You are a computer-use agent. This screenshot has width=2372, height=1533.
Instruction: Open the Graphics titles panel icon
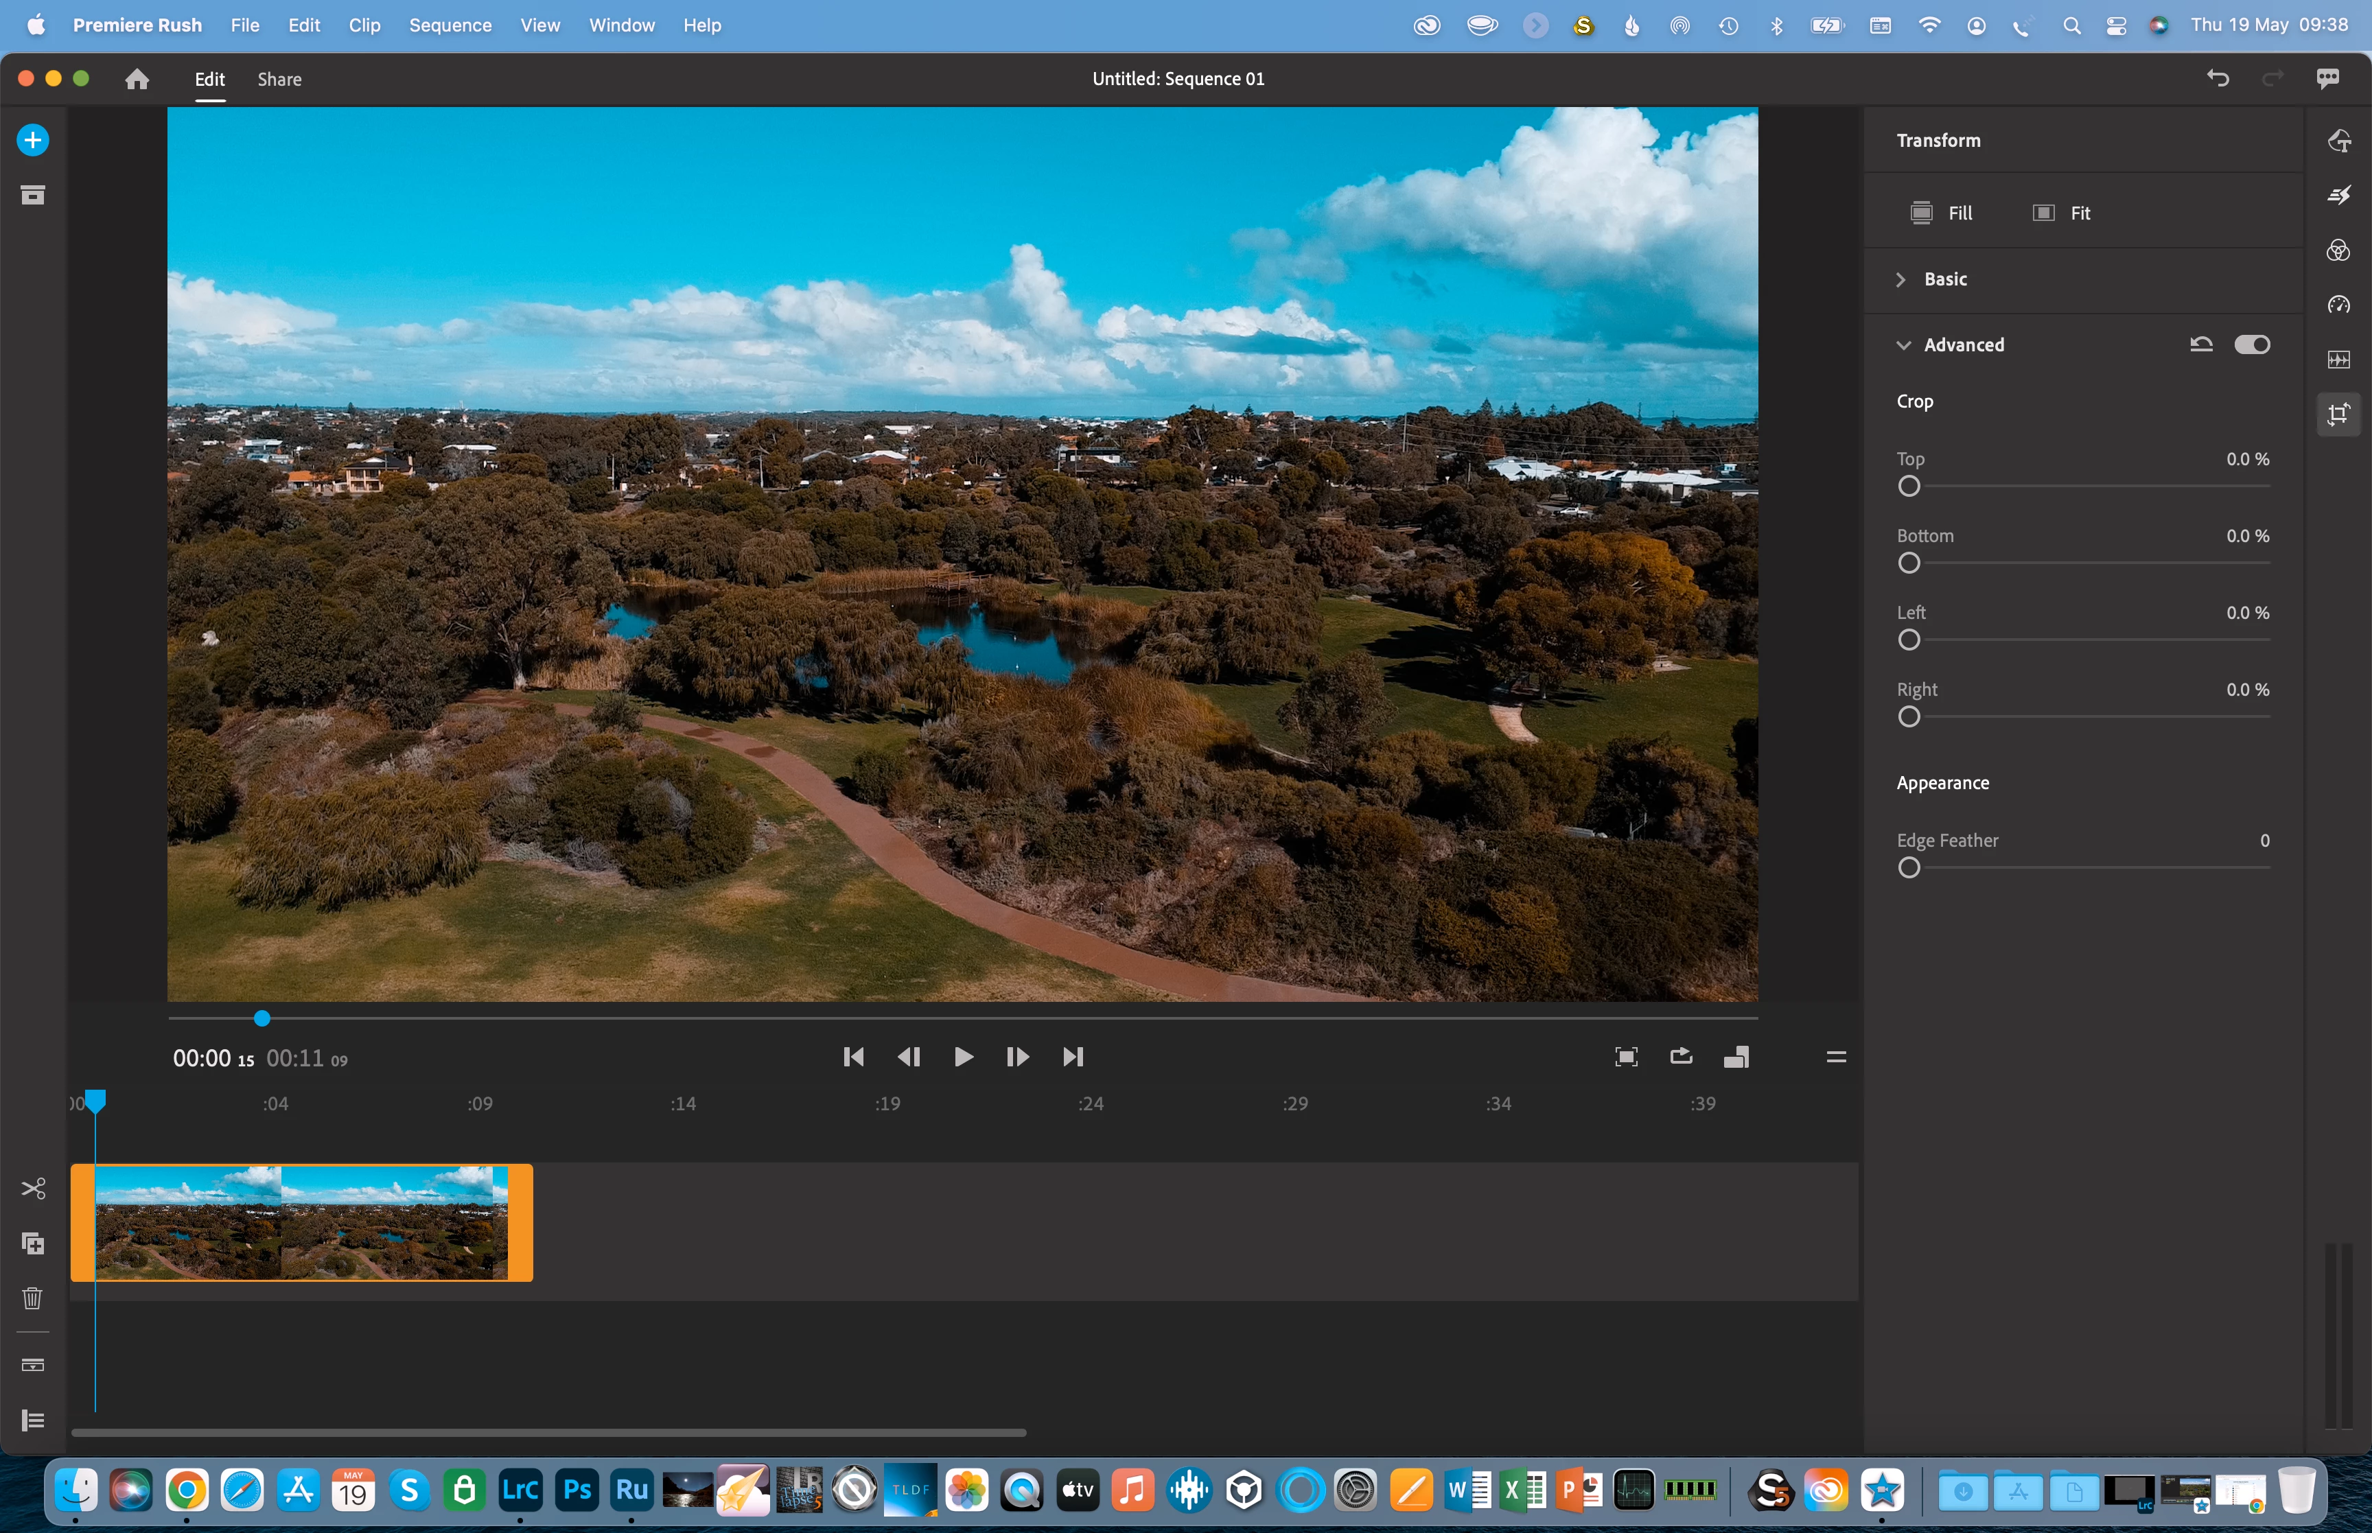(2338, 141)
